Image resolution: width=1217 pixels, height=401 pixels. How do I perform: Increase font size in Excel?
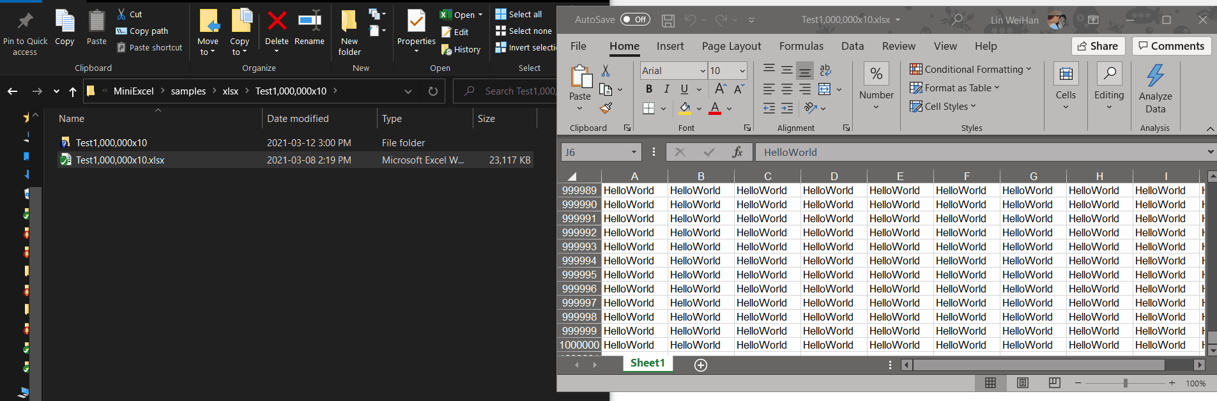[x=721, y=89]
